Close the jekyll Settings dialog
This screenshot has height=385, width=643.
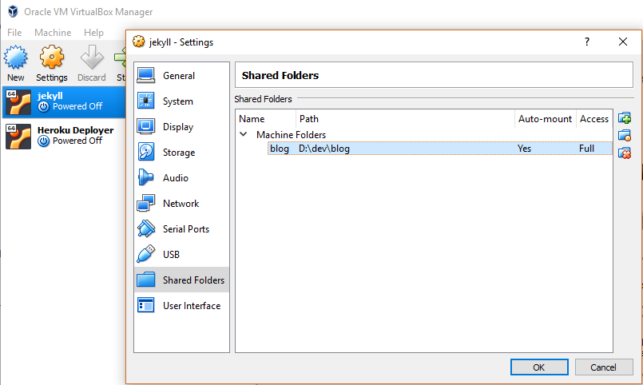(x=623, y=42)
